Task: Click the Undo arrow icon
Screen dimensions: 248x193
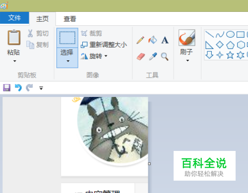Action: click(x=18, y=88)
